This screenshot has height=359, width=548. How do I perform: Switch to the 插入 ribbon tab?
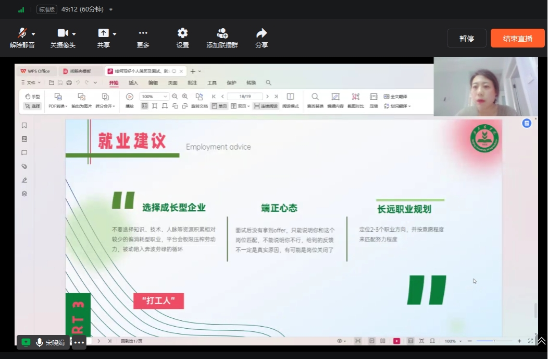click(133, 83)
